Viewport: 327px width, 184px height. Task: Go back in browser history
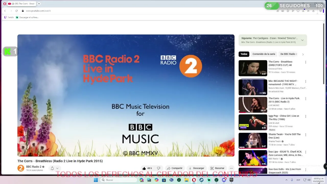pyautogui.click(x=5, y=11)
